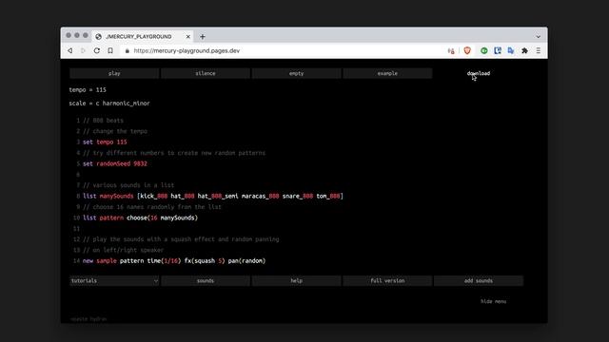Click the 'tempo = 115' text

tap(88, 90)
